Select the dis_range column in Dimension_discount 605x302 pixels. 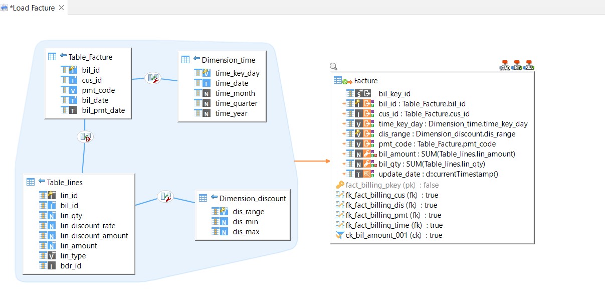point(248,212)
